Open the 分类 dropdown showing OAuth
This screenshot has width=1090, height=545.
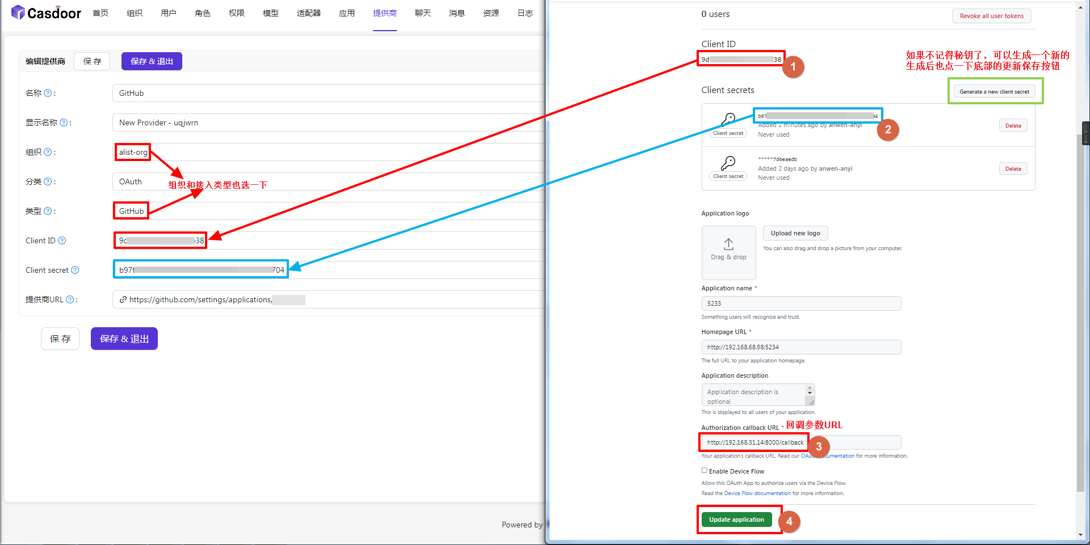(329, 181)
